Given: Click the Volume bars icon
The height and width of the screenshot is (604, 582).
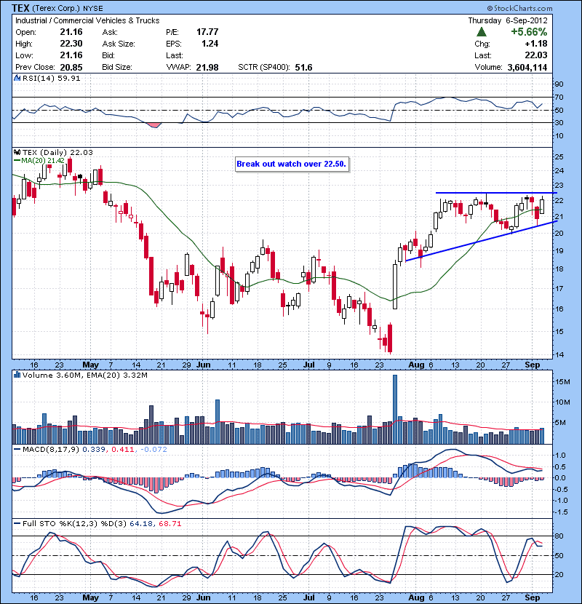Looking at the screenshot, I should (x=17, y=375).
